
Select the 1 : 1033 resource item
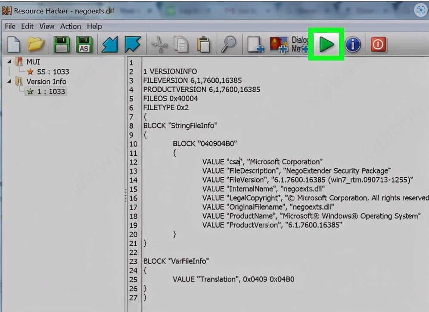[50, 91]
